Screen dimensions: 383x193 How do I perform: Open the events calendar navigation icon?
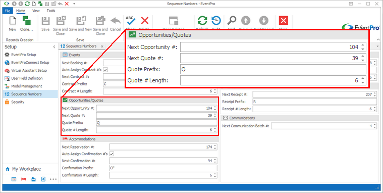click(14, 179)
